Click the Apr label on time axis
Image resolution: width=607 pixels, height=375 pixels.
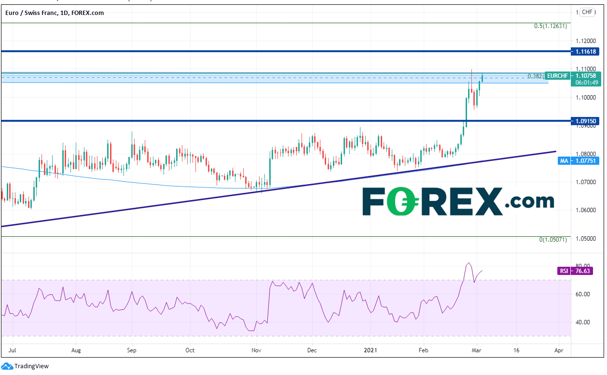[x=558, y=349]
